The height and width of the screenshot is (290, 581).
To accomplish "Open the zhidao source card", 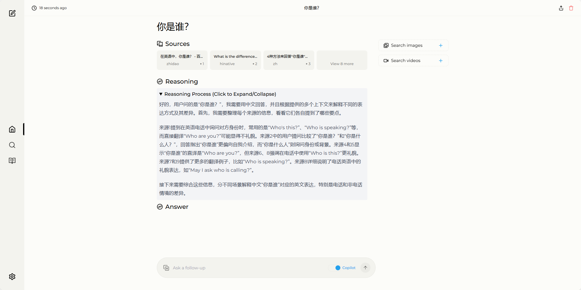I will point(182,60).
